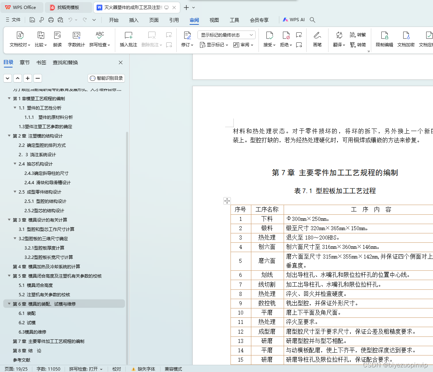Click the save icon in quick toolbar

[x=32, y=20]
